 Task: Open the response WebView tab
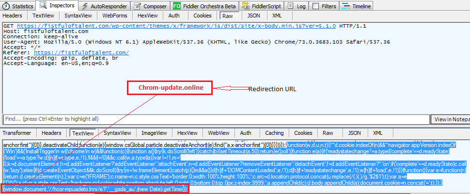tap(219, 133)
